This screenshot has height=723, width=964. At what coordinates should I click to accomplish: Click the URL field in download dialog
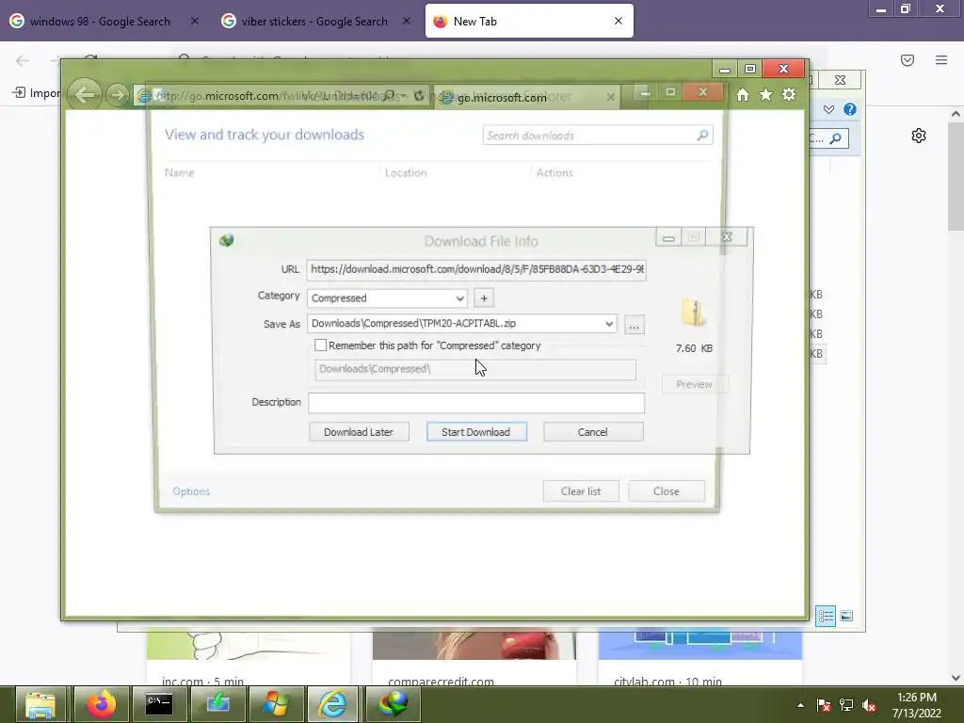[x=476, y=269]
